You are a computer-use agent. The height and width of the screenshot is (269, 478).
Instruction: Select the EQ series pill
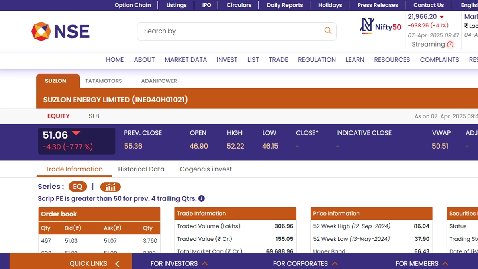tap(77, 187)
